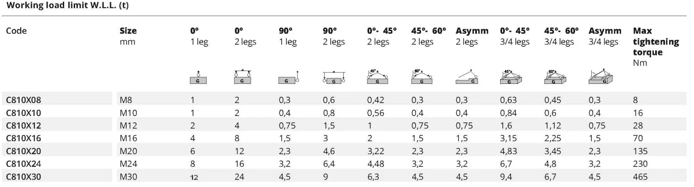The width and height of the screenshot is (694, 187).
Task: Click the 45°-60° 3/4 legs diagram icon
Action: [556, 77]
